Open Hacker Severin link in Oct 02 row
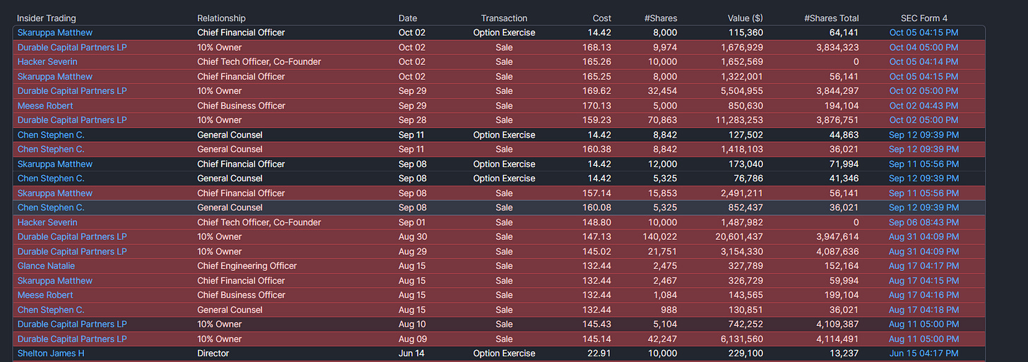The image size is (1028, 362). (x=47, y=62)
